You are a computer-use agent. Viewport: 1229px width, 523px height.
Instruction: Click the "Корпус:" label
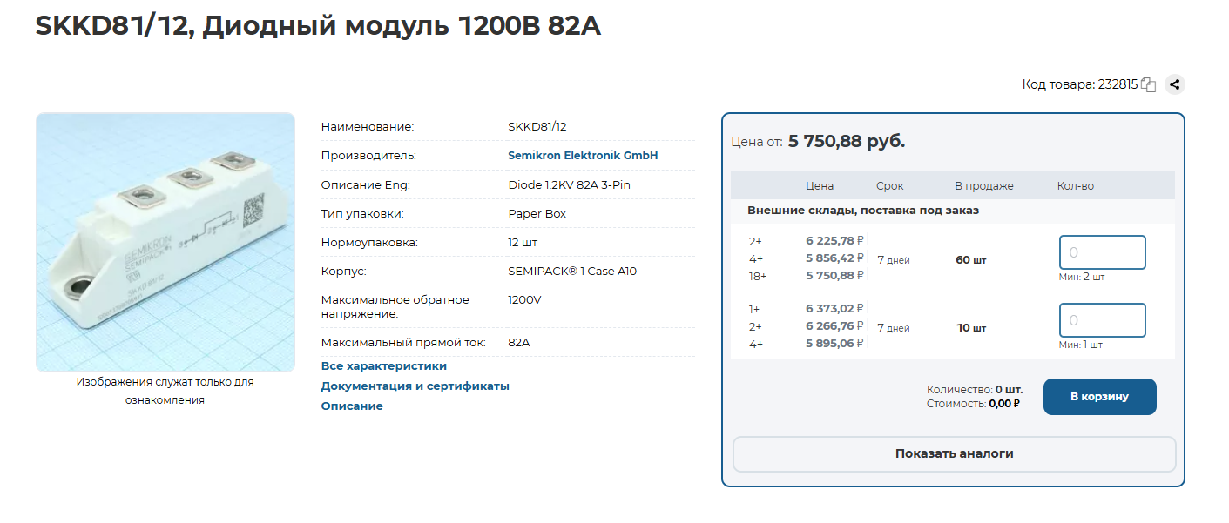pos(344,271)
